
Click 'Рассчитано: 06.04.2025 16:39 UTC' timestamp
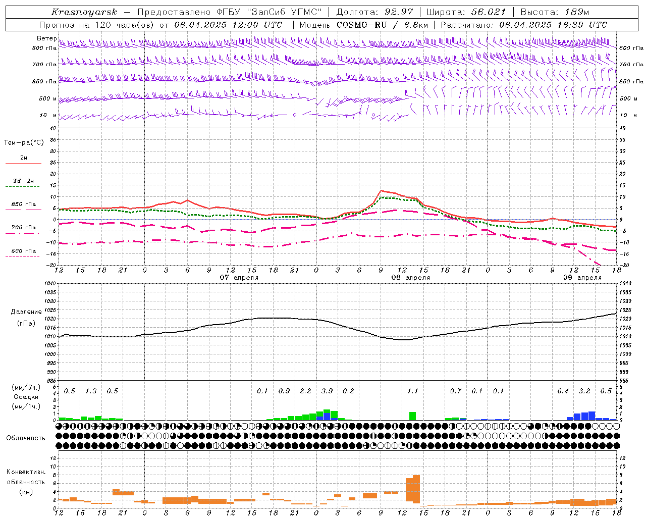[x=524, y=25]
